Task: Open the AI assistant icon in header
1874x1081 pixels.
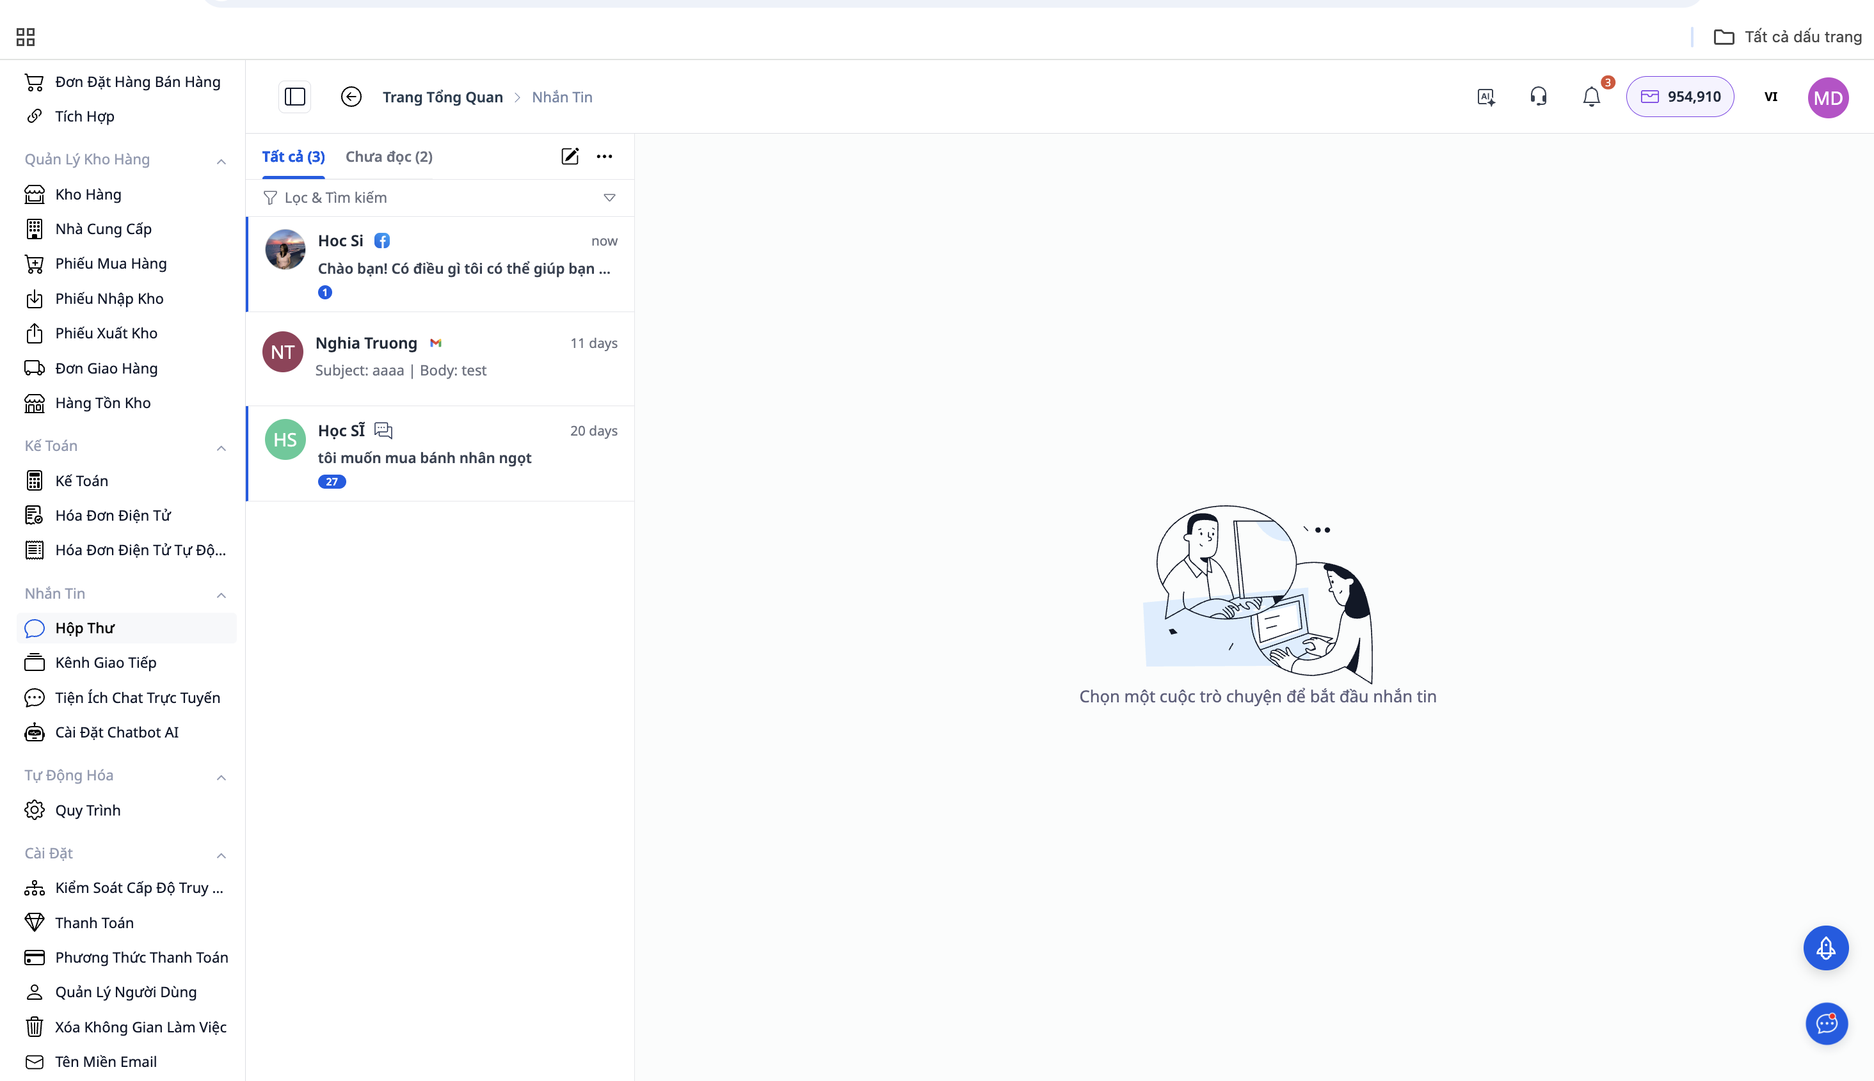Action: pos(1486,97)
